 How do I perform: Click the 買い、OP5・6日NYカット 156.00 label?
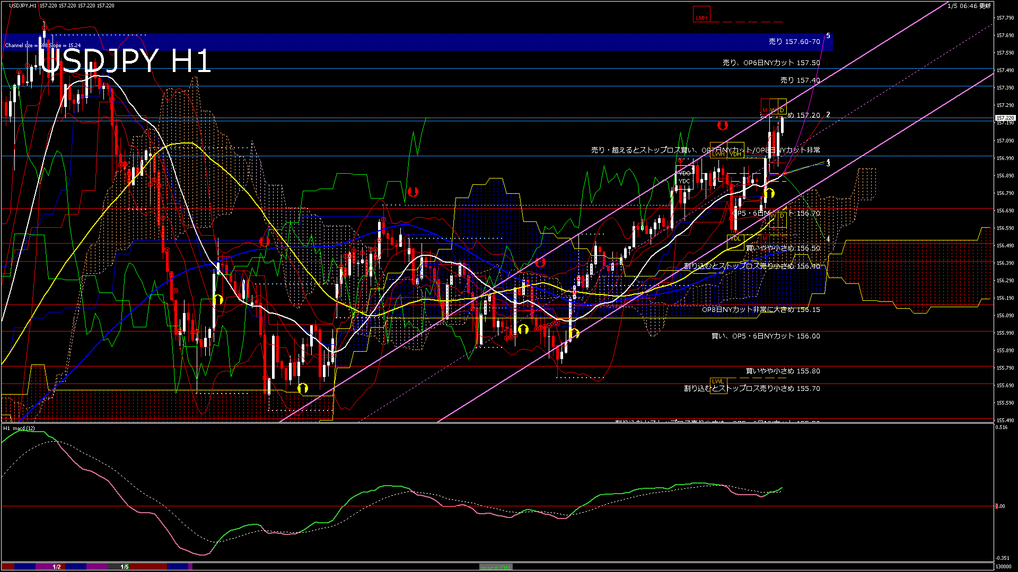[765, 336]
